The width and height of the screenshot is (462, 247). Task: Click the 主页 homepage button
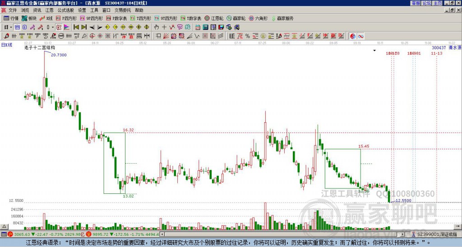(438, 3)
